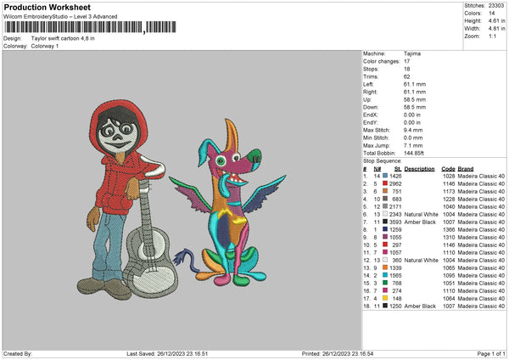Click the black swatch beside stitch count 3593
Viewport: 509px width, 360px height.
[x=385, y=222]
